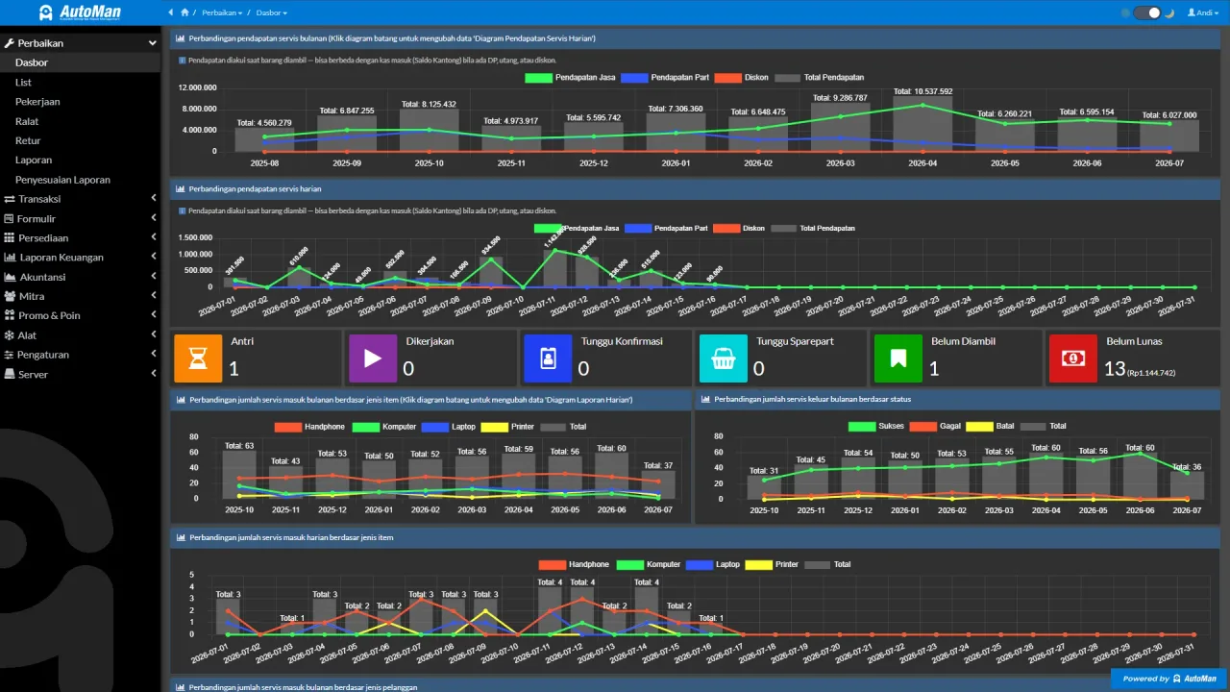The height and width of the screenshot is (692, 1230).
Task: Click the blue Tunggu Konfirmasi icon
Action: click(x=548, y=358)
